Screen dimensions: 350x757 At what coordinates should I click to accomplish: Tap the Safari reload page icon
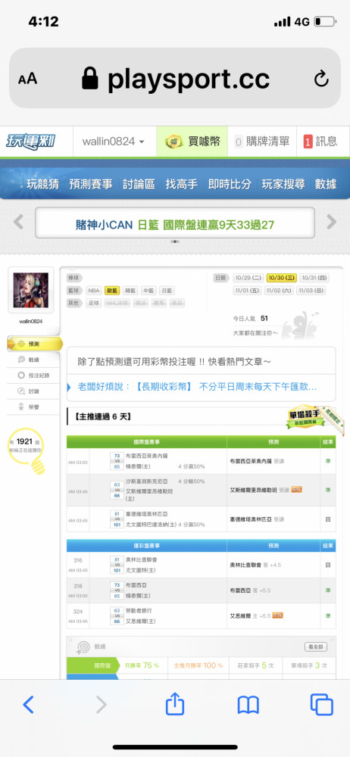pyautogui.click(x=321, y=79)
